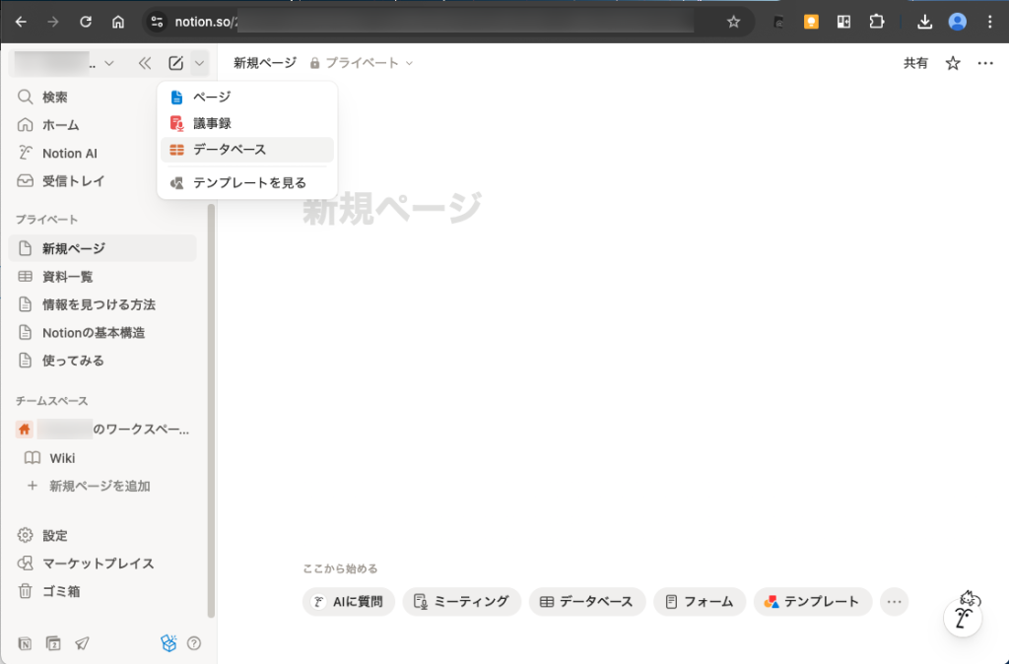Image resolution: width=1009 pixels, height=664 pixels.
Task: Reload the page in browser
Action: [86, 22]
